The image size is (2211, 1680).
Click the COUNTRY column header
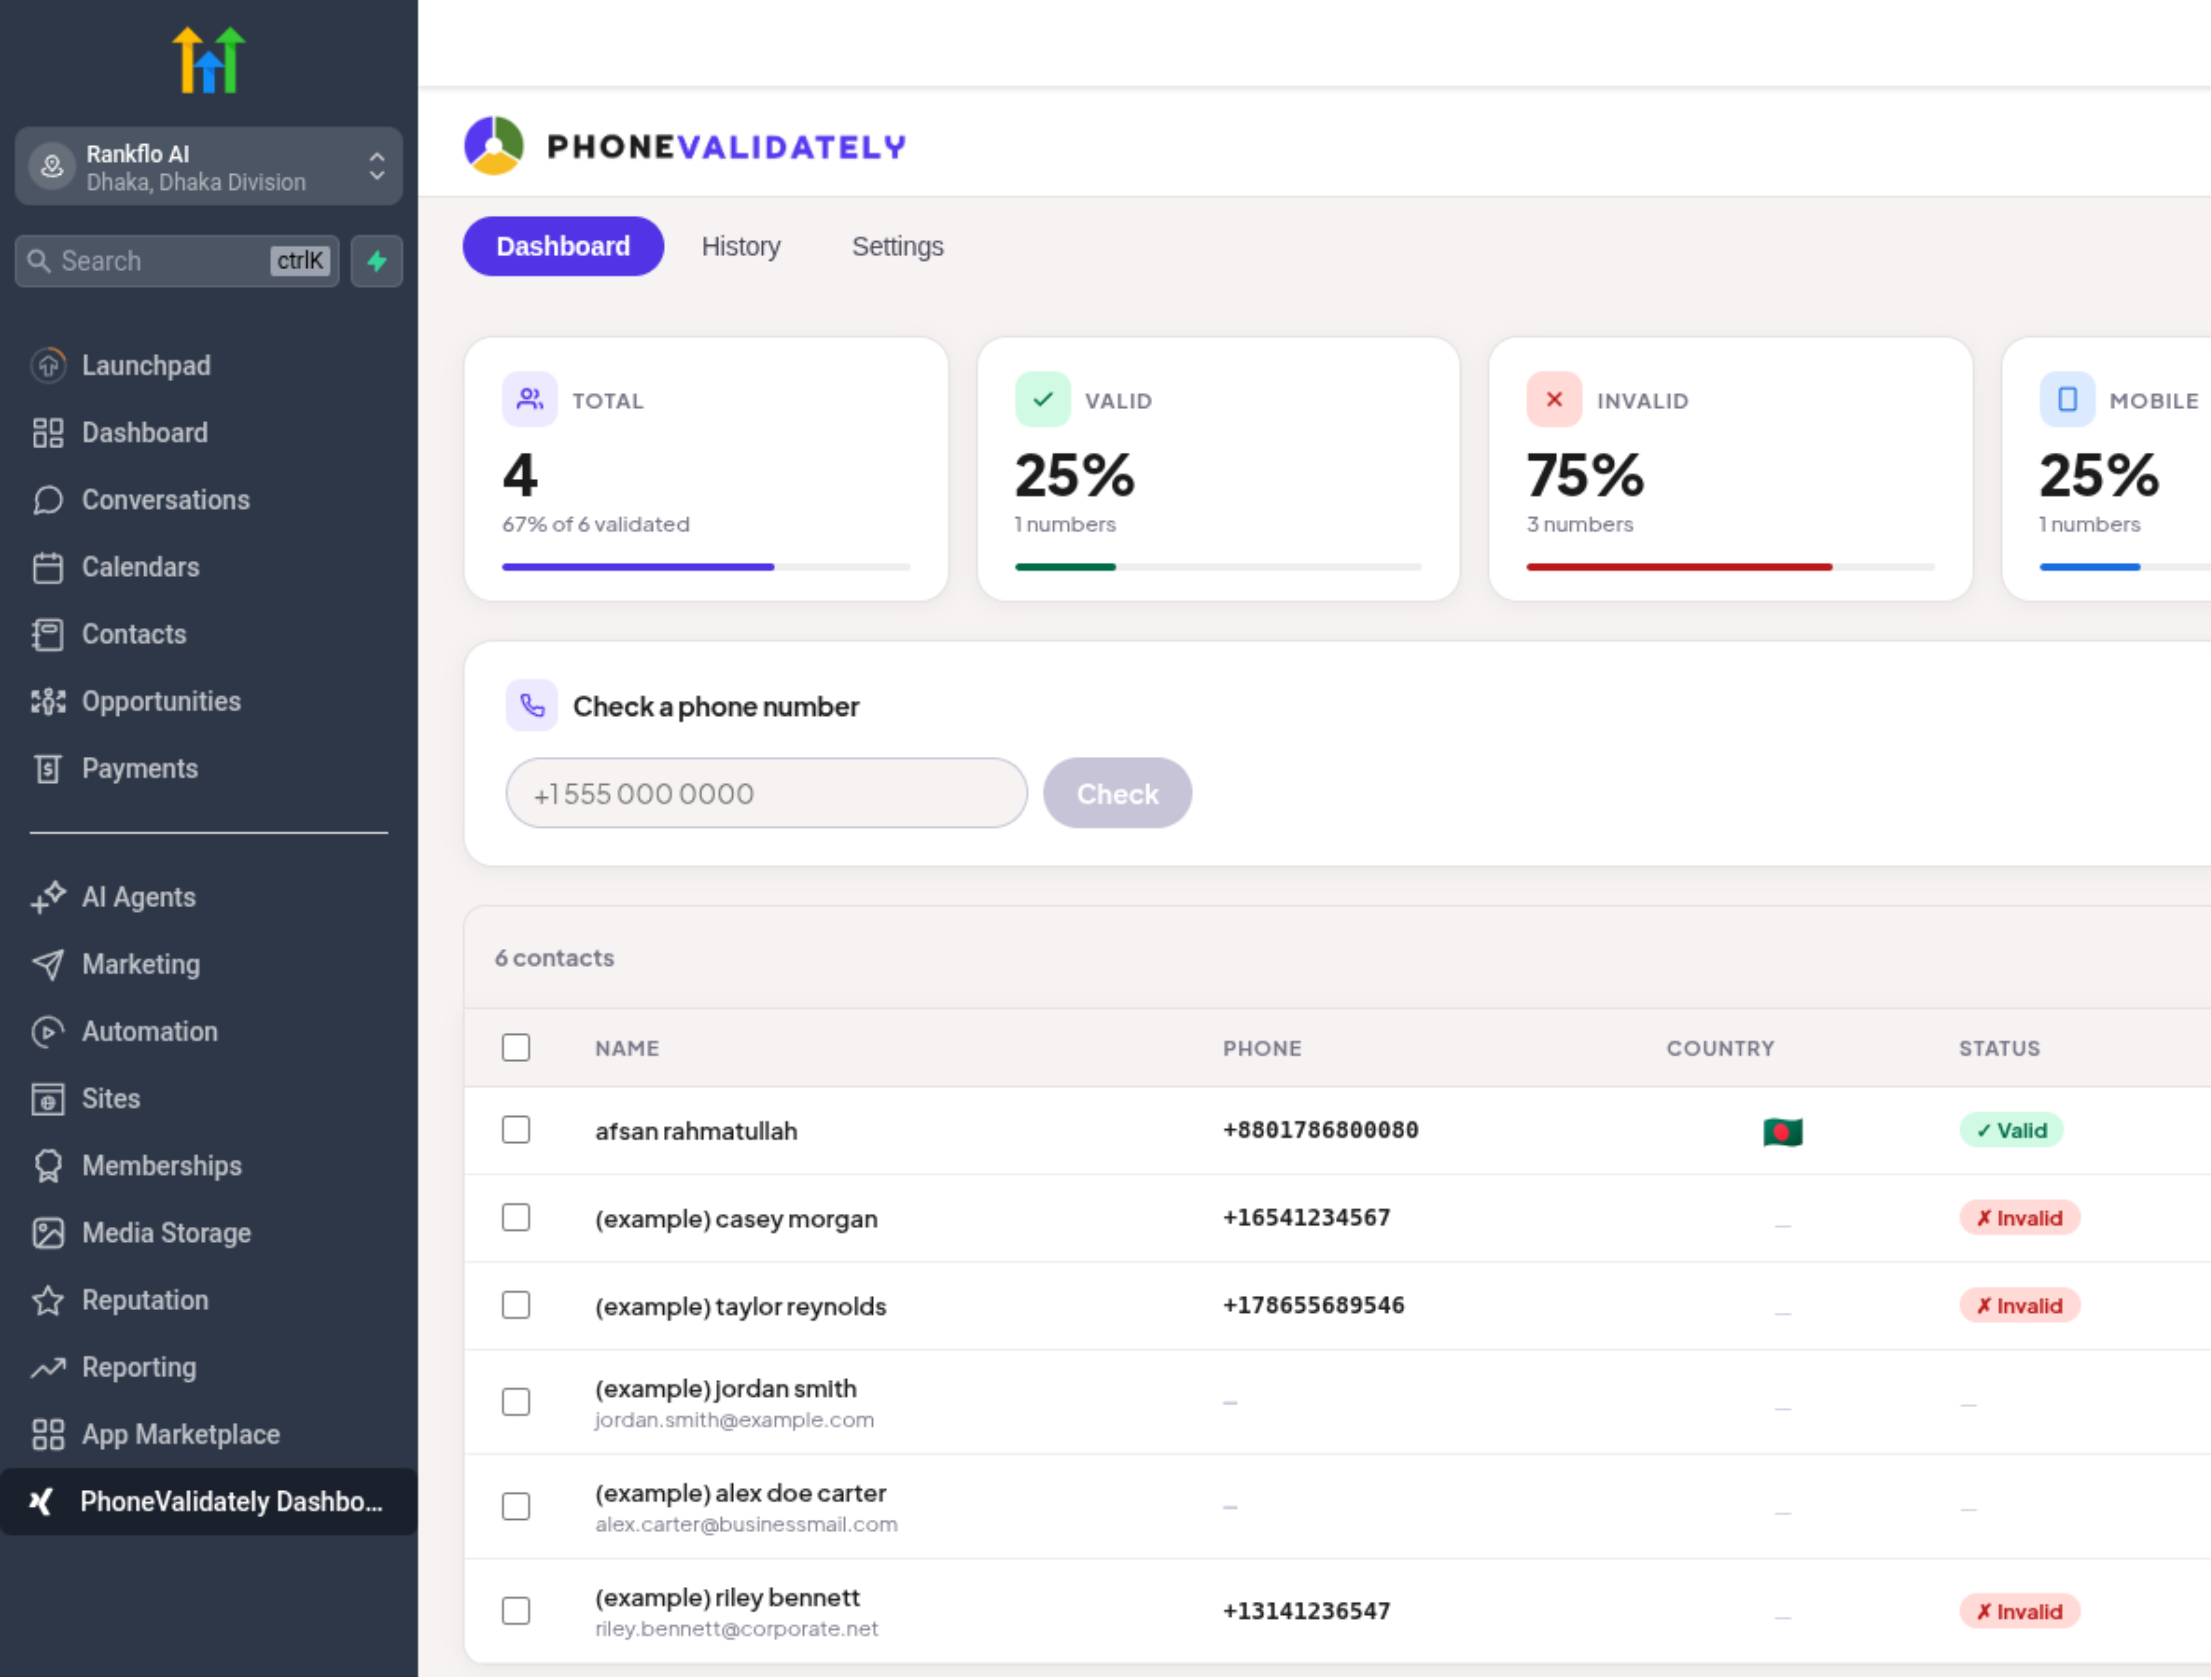(1721, 1048)
